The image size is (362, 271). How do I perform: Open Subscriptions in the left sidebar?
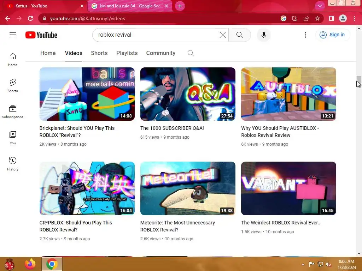(x=13, y=112)
